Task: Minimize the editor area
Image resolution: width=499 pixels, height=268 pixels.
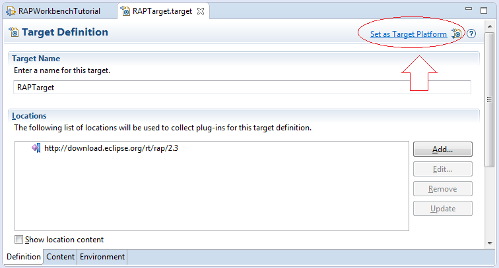Action: pos(469,9)
